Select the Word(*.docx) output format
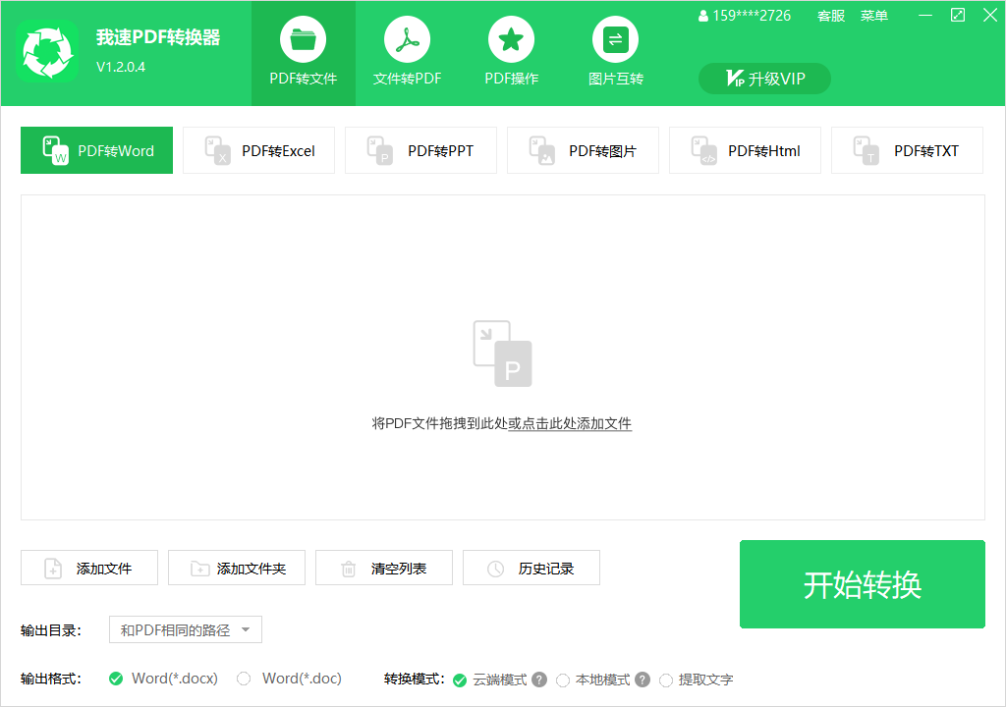The width and height of the screenshot is (1006, 707). tap(116, 679)
